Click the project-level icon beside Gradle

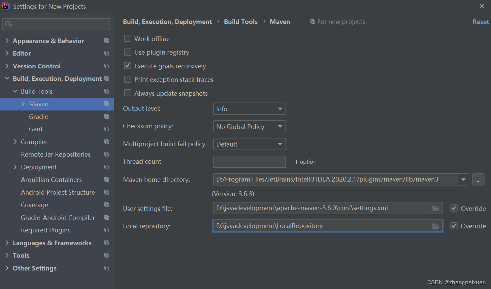pos(107,117)
